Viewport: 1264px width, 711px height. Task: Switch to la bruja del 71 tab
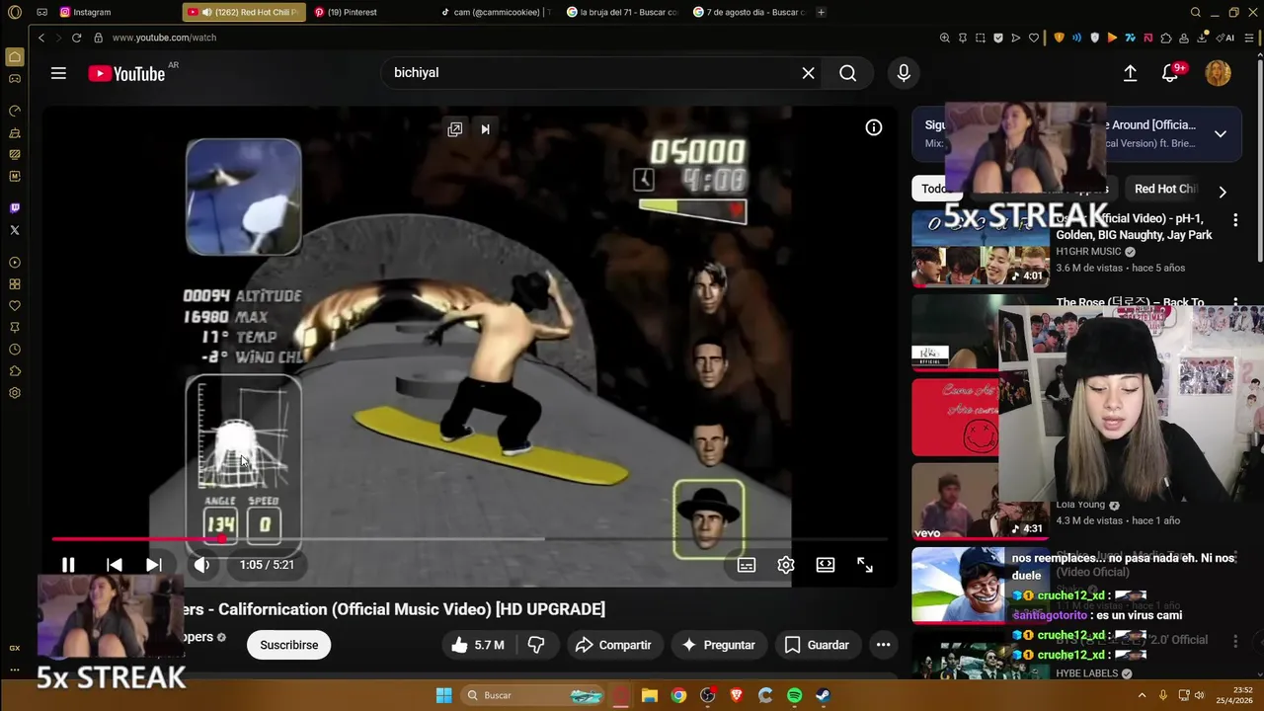pos(623,12)
